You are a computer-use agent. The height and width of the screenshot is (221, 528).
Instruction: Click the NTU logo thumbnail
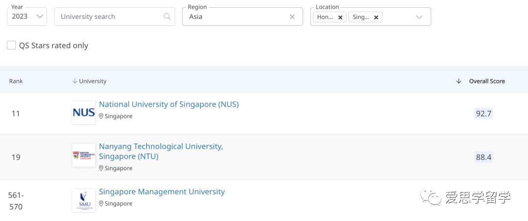(84, 155)
